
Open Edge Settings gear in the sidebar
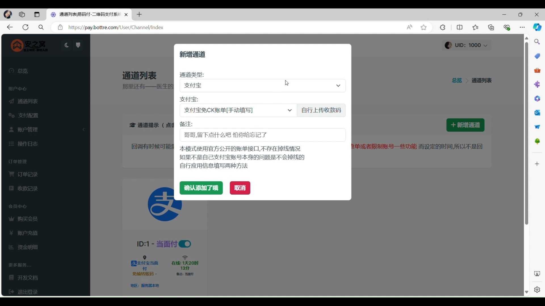pos(538,290)
